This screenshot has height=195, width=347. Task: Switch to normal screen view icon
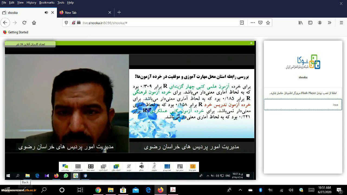(91, 167)
